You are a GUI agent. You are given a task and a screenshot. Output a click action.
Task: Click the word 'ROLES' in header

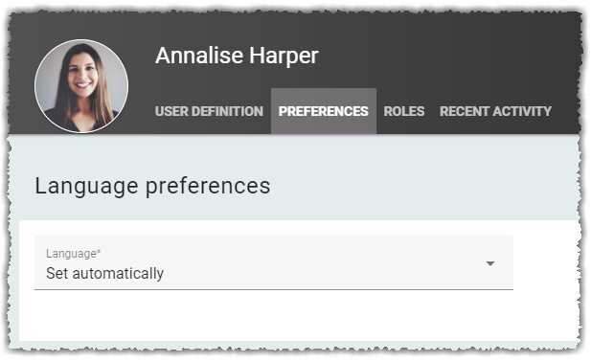(404, 111)
